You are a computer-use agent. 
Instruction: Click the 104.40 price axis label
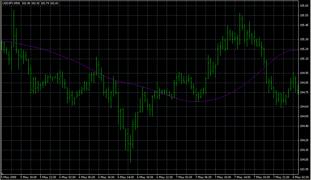304,126
